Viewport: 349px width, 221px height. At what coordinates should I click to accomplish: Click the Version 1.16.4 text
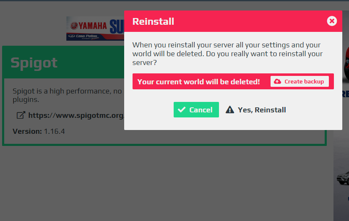pos(39,131)
